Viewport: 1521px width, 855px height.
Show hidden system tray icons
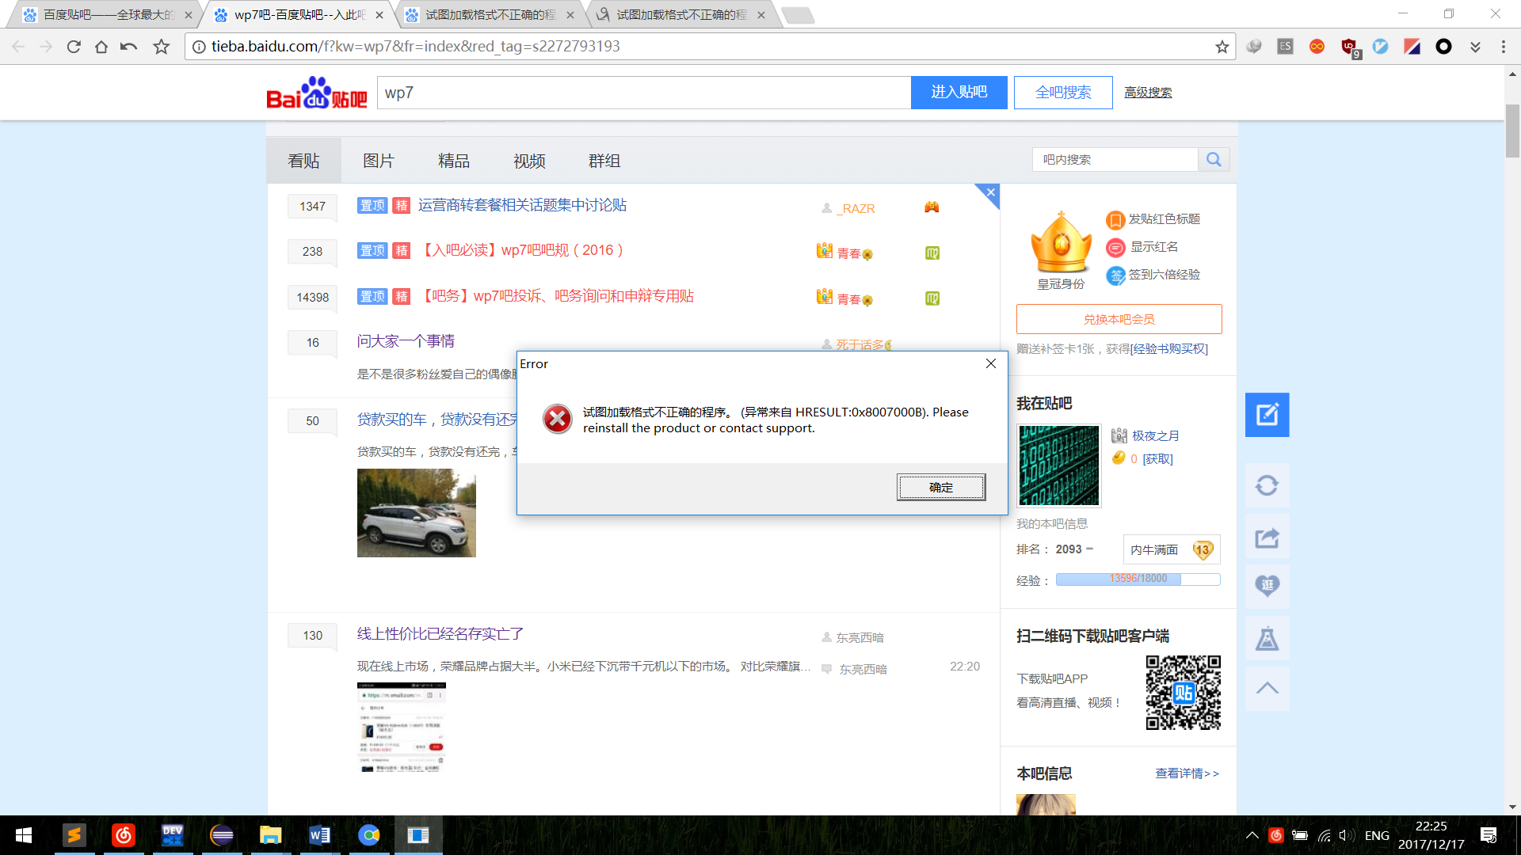click(x=1252, y=835)
